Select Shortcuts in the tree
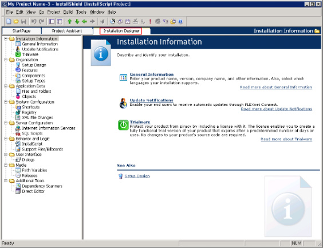The width and height of the screenshot is (323, 248). (31, 107)
